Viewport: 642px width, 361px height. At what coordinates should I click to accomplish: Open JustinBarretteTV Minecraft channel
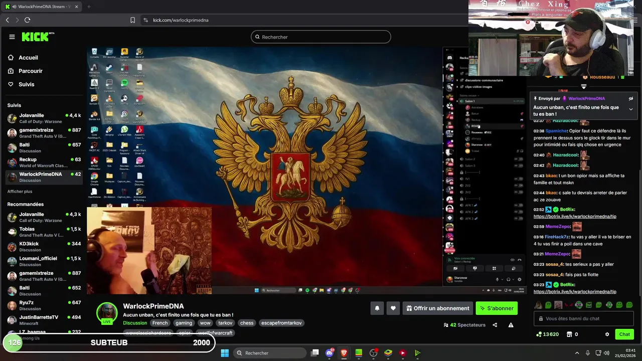click(x=44, y=320)
